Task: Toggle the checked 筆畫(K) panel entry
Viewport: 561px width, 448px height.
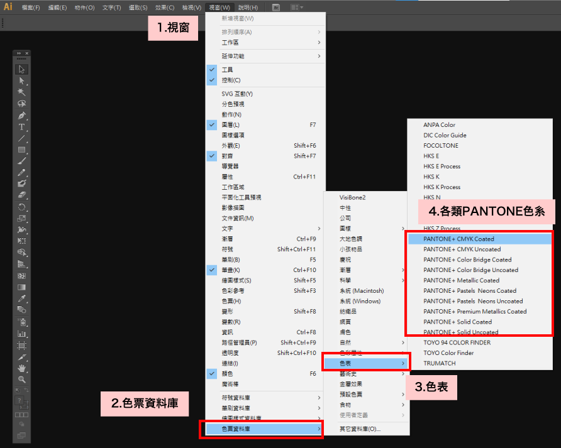Action: pyautogui.click(x=266, y=270)
